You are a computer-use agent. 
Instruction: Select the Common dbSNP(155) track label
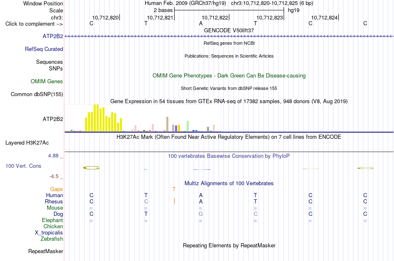37,94
